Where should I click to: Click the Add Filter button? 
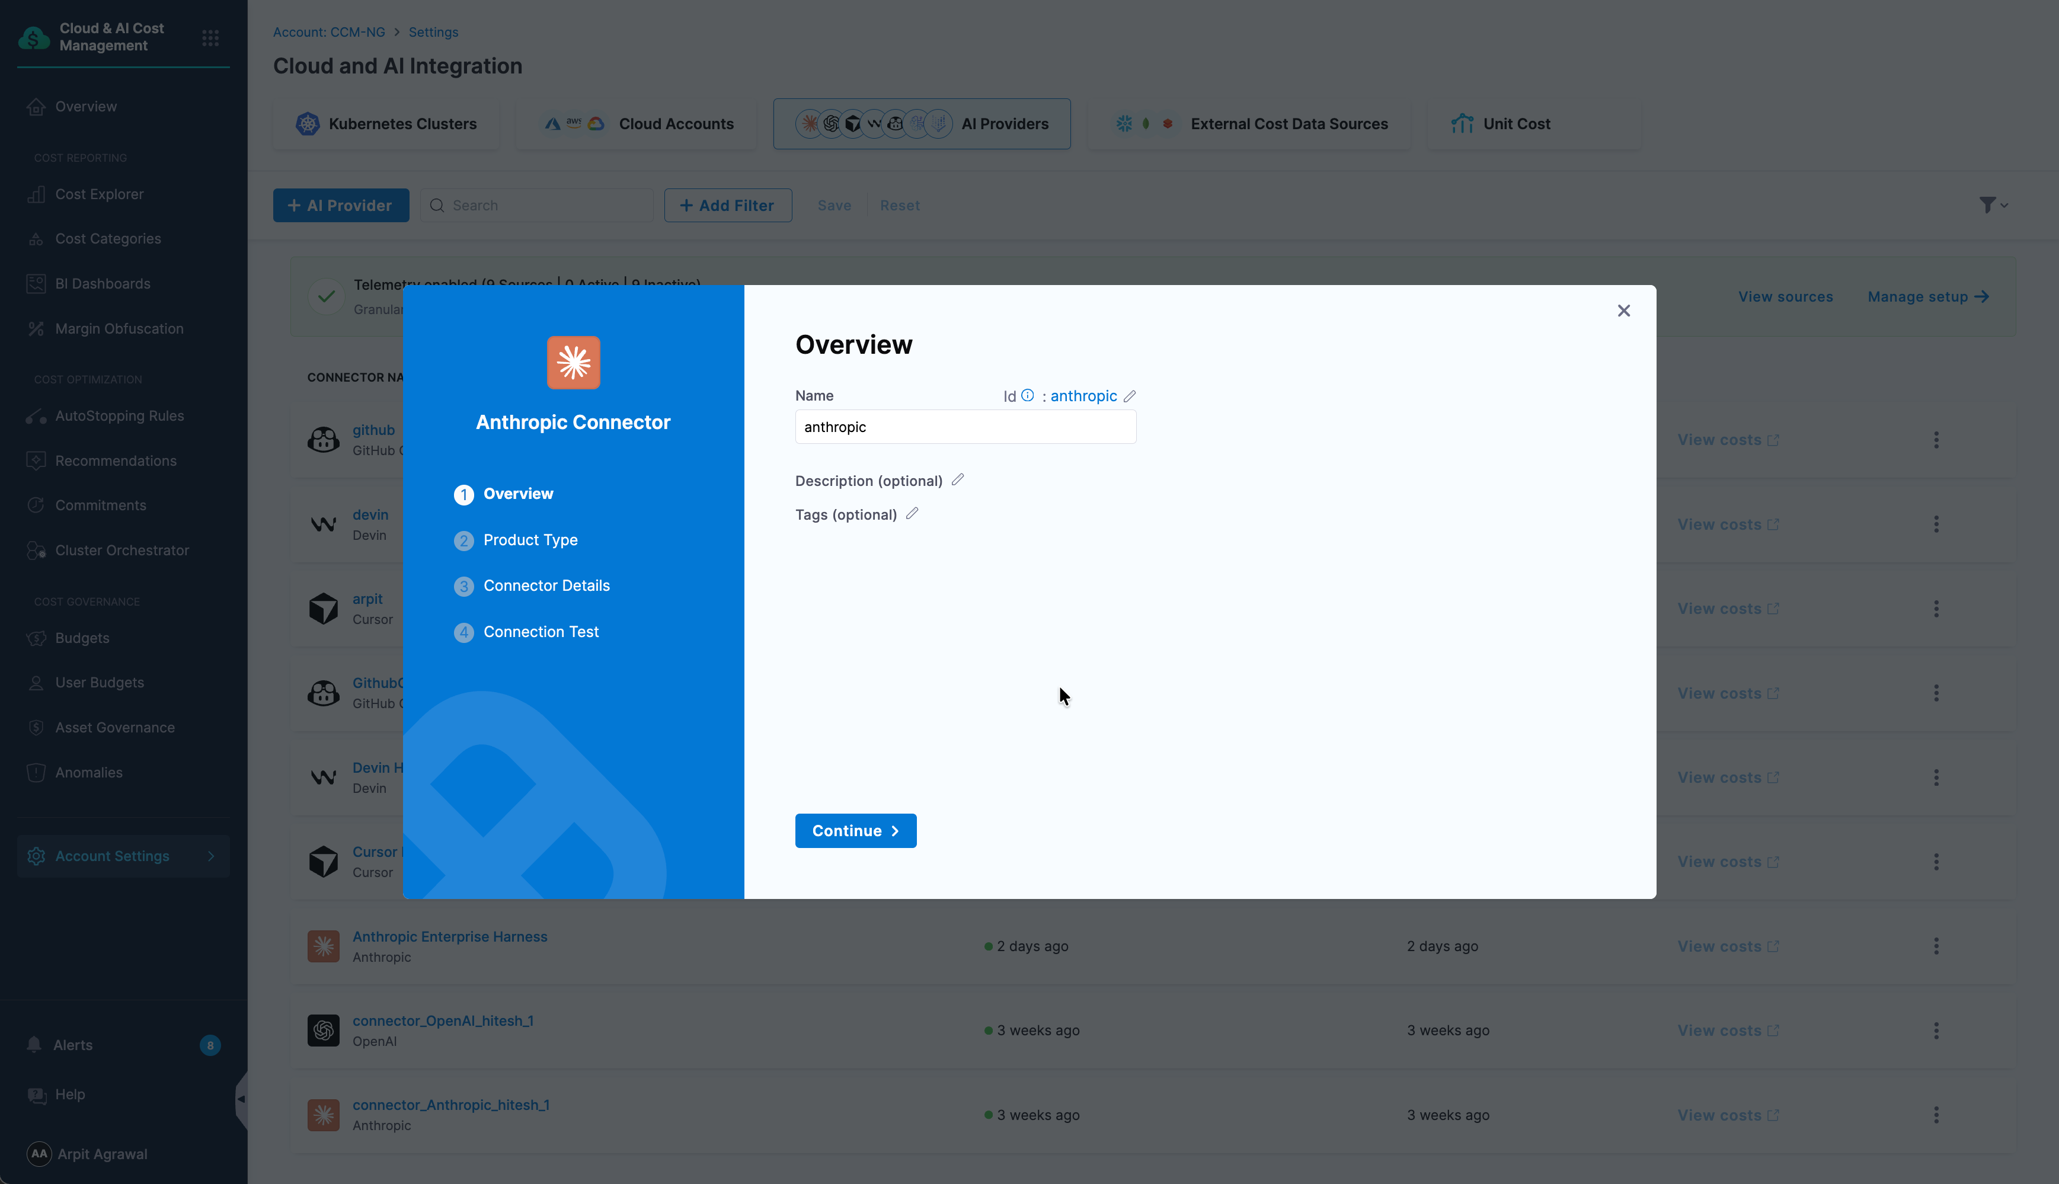[x=728, y=206]
